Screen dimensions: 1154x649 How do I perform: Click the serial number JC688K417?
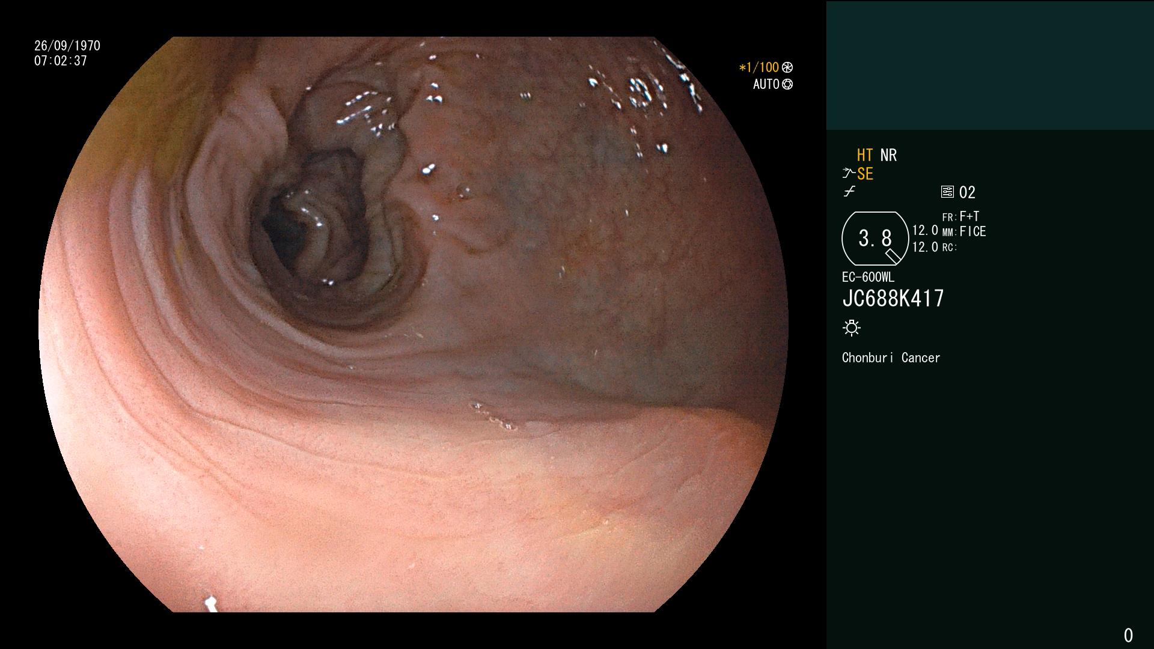(x=893, y=299)
